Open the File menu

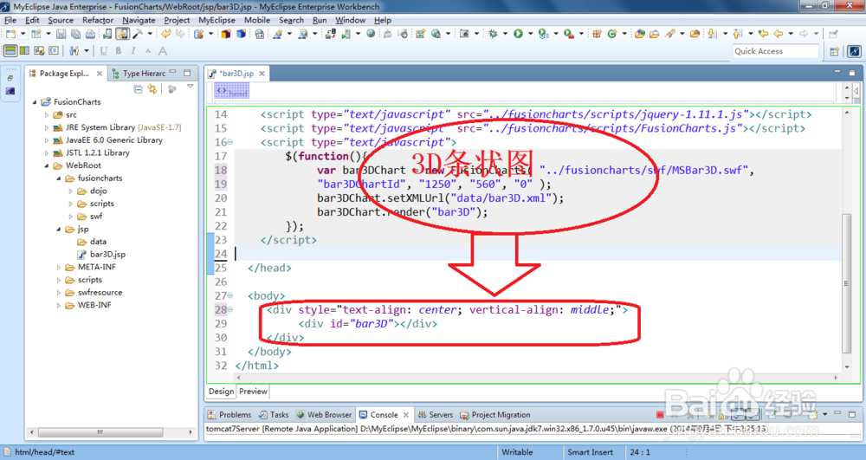click(10, 21)
